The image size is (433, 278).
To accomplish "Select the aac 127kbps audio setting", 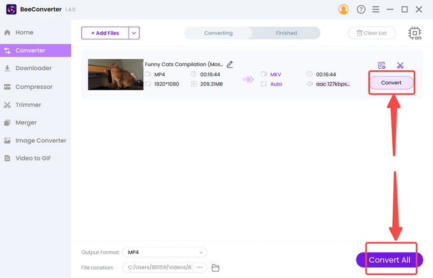I will pos(333,84).
